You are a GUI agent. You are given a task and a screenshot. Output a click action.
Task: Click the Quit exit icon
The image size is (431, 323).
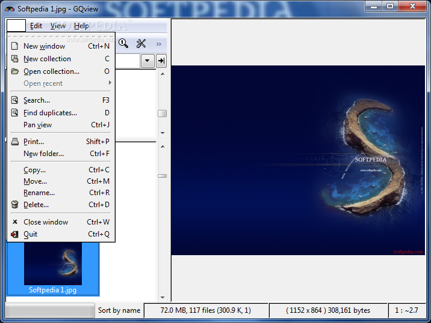coord(15,234)
